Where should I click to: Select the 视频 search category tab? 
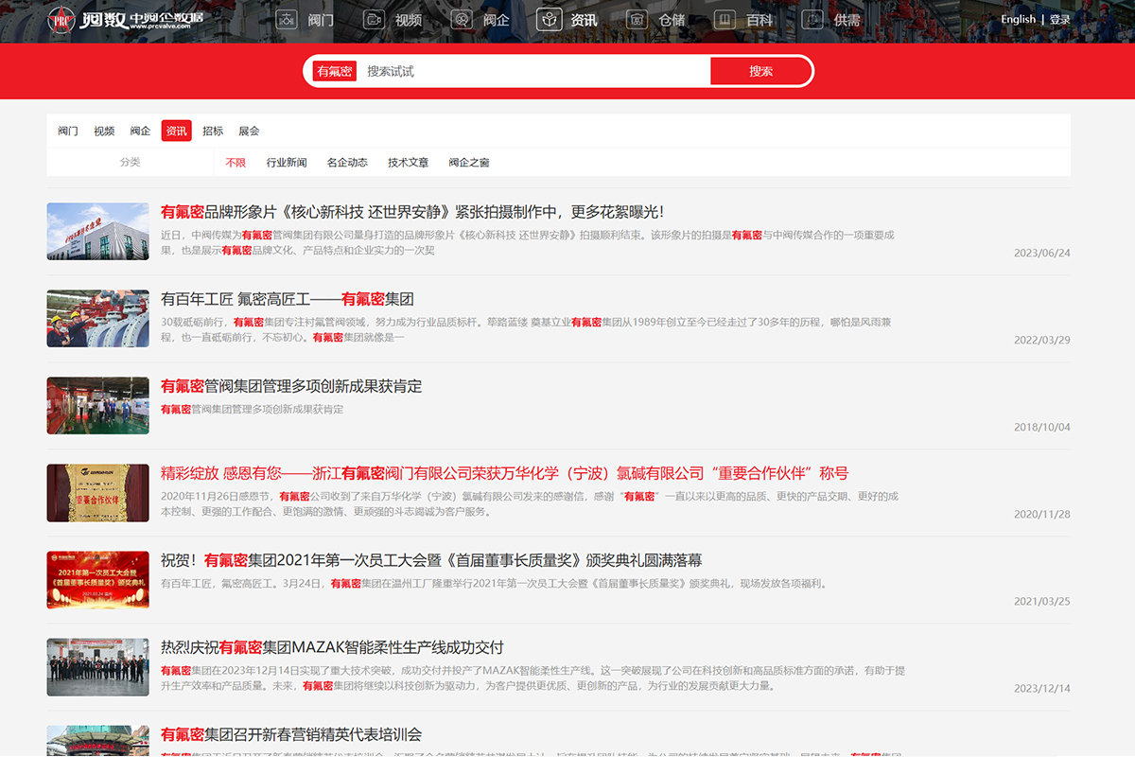click(104, 131)
